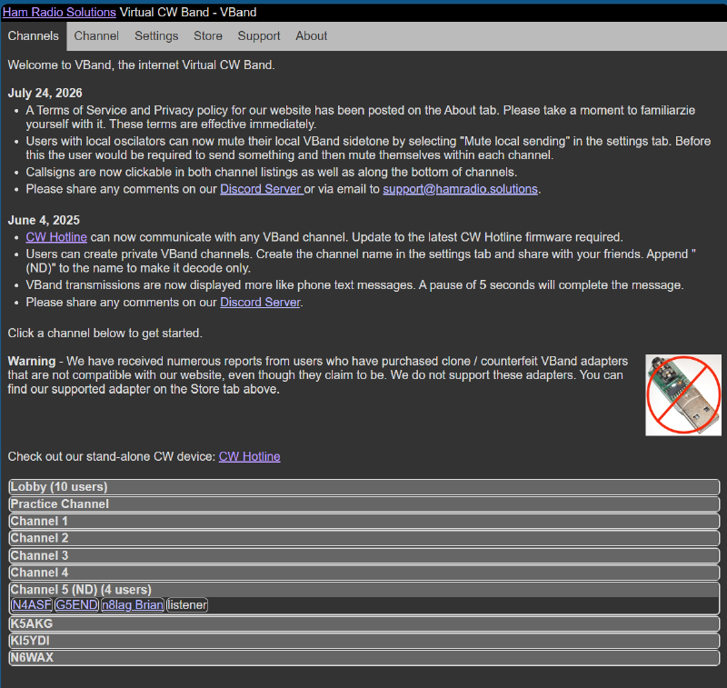Open the Support tab
The width and height of the screenshot is (727, 688).
pyautogui.click(x=259, y=36)
